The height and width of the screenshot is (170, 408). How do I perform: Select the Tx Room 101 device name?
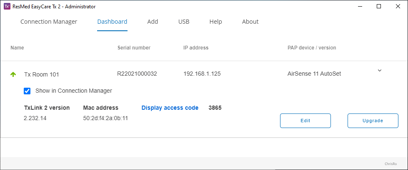(x=42, y=74)
